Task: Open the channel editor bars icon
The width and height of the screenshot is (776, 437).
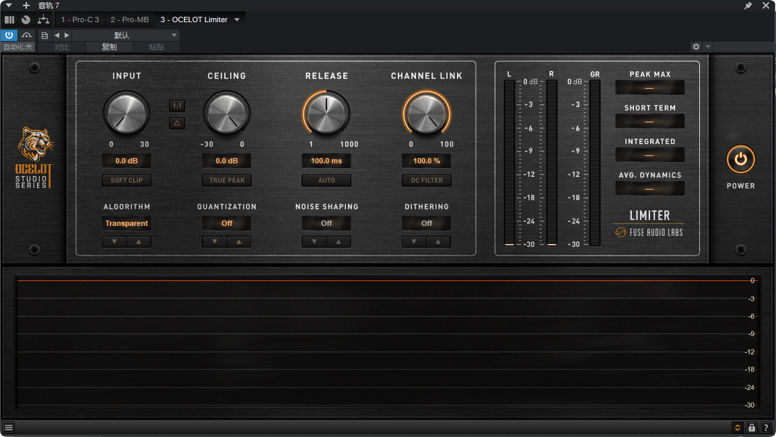Action: tap(9, 19)
